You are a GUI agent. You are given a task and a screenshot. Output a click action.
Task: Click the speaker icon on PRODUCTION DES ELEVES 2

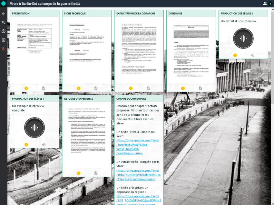click(x=252, y=55)
